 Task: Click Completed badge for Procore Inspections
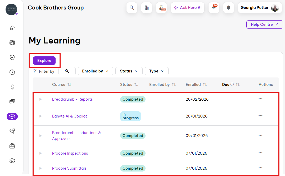click(133, 153)
